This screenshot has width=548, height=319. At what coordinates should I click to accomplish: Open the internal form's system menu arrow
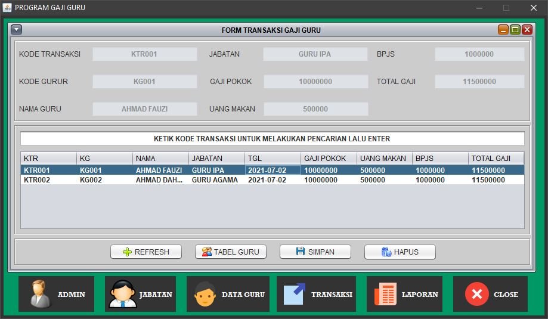click(x=17, y=30)
